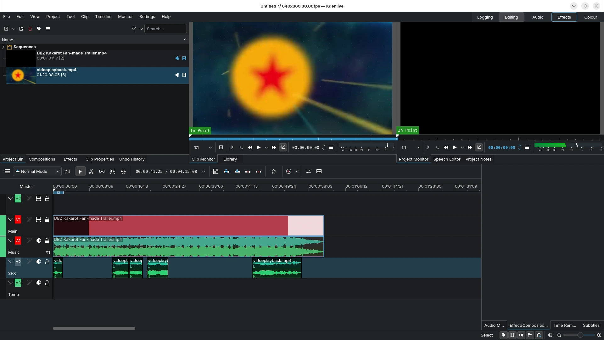
Task: Open the Normal Mode dropdown
Action: 37,172
